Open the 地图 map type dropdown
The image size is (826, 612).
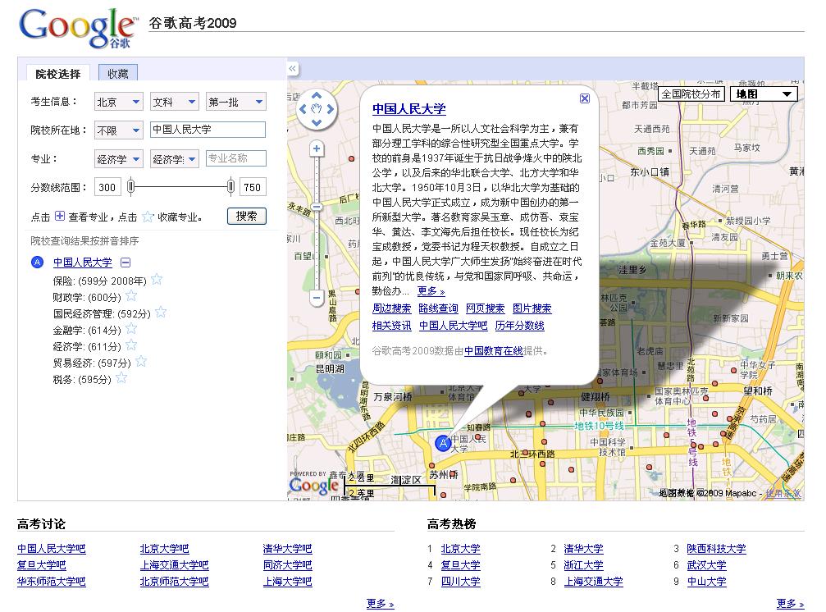764,94
